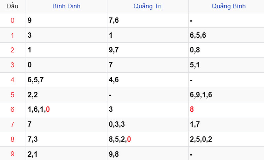Click the red row label 3
Viewport: 264px width, 160px height.
coord(13,65)
